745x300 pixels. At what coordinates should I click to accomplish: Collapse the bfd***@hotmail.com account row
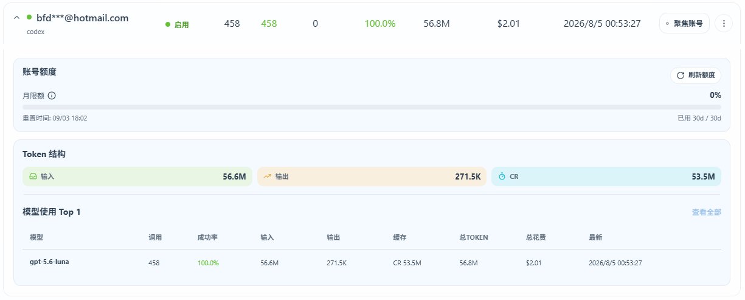(17, 18)
